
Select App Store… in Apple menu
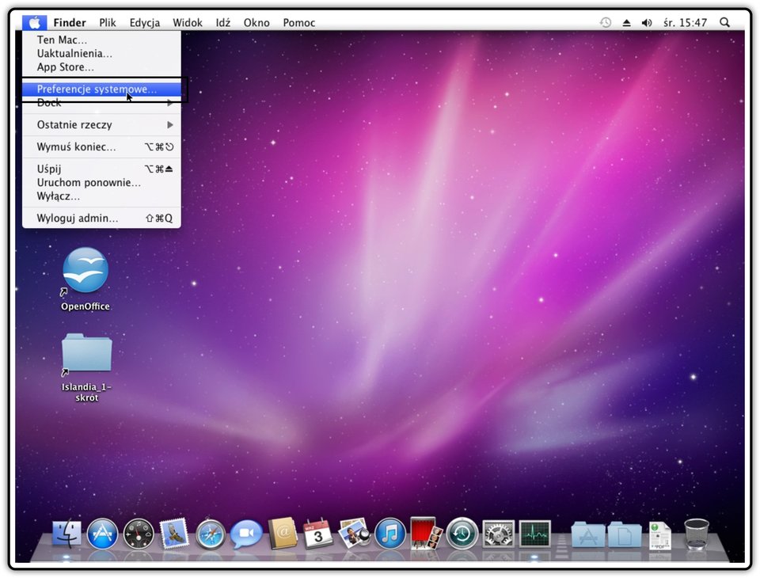coord(102,67)
